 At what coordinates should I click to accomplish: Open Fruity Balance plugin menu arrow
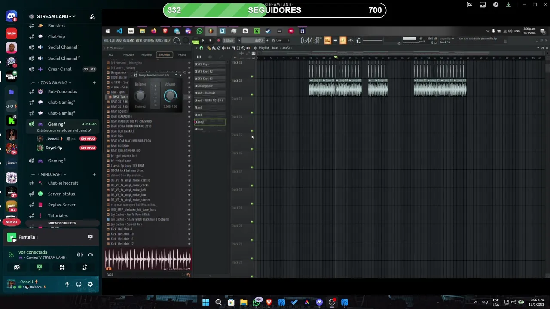coord(132,75)
